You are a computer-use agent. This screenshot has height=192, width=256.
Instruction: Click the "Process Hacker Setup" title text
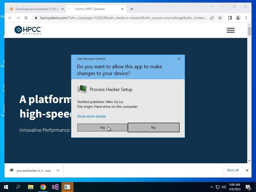click(111, 89)
